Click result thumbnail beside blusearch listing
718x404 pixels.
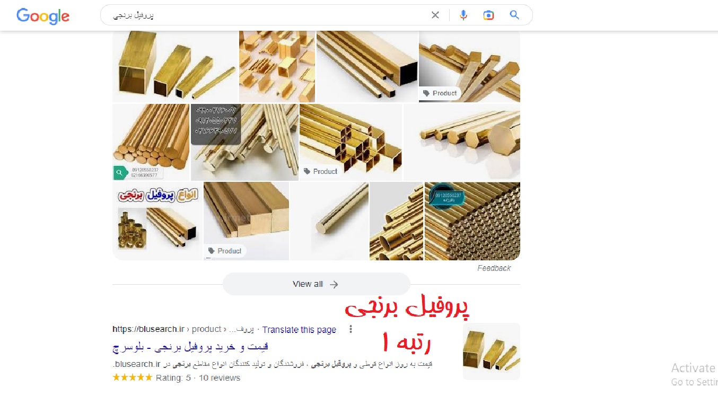coord(492,352)
